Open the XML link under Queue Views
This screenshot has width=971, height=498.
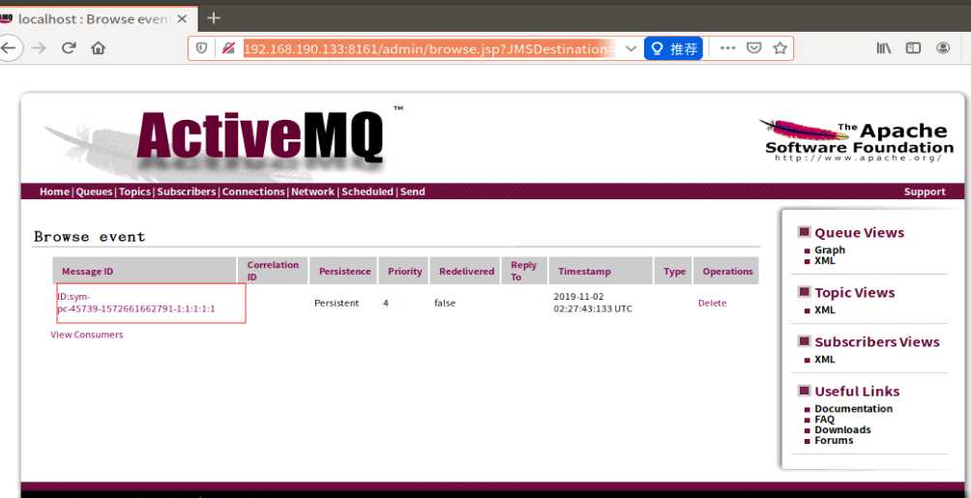coord(825,261)
